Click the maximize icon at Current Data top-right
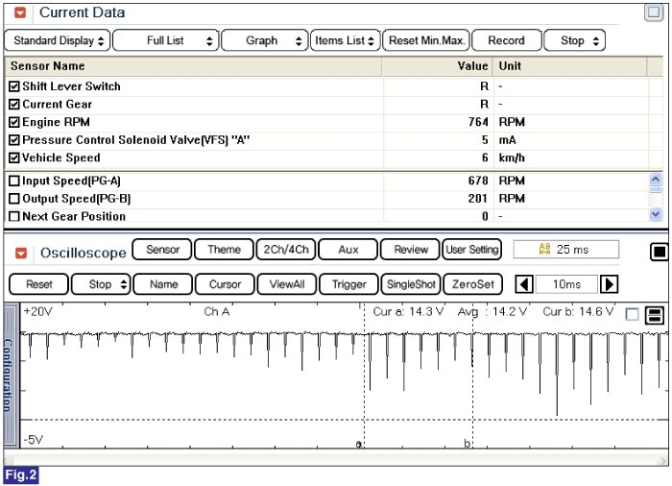Viewport: 672px width, 486px height. coord(654,12)
